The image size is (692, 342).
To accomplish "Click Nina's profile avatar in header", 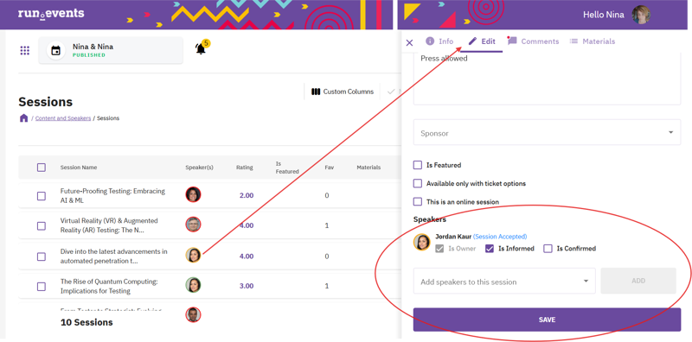I will (x=641, y=15).
